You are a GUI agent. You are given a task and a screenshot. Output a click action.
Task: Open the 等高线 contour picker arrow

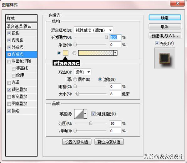pyautogui.click(x=85, y=114)
